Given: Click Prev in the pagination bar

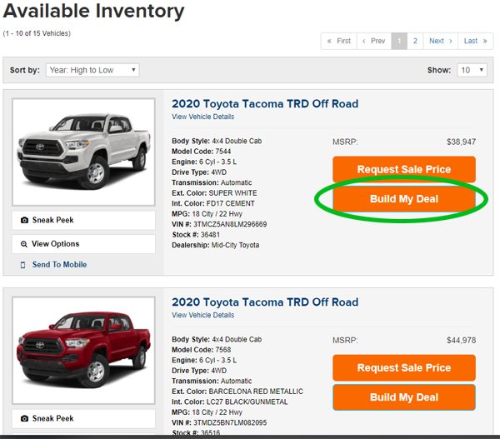Looking at the screenshot, I should click(x=373, y=41).
